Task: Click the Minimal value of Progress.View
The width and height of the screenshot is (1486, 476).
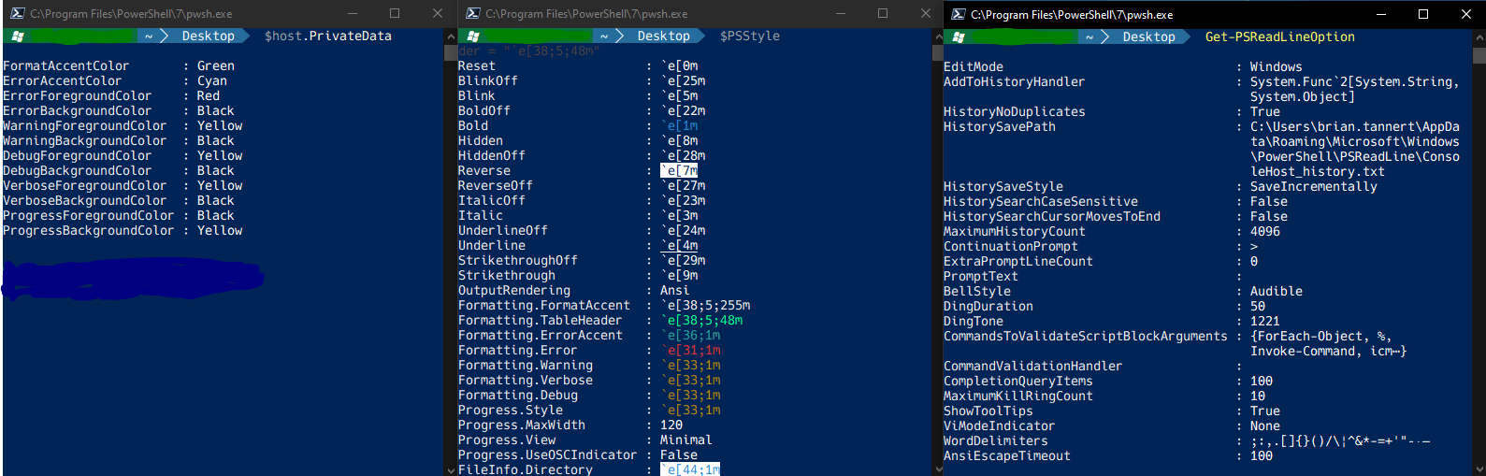Action: [x=686, y=440]
